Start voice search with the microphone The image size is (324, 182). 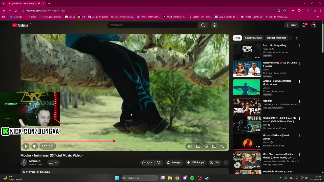coord(214,25)
